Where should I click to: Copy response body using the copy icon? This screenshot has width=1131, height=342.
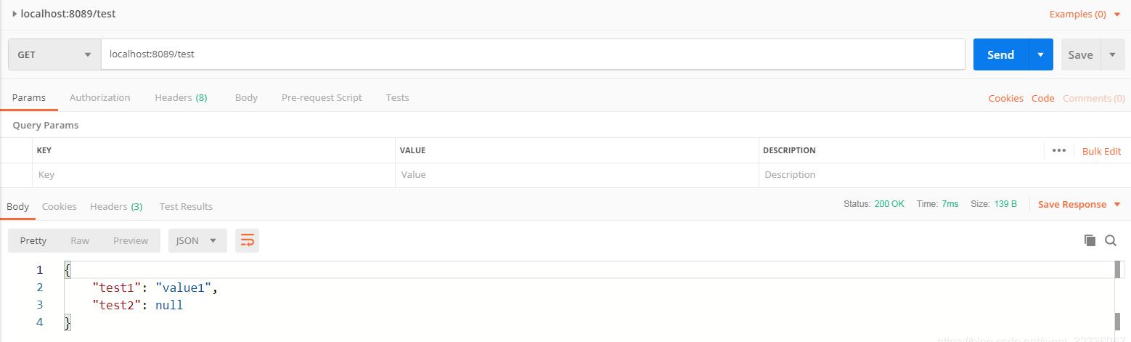pos(1089,240)
